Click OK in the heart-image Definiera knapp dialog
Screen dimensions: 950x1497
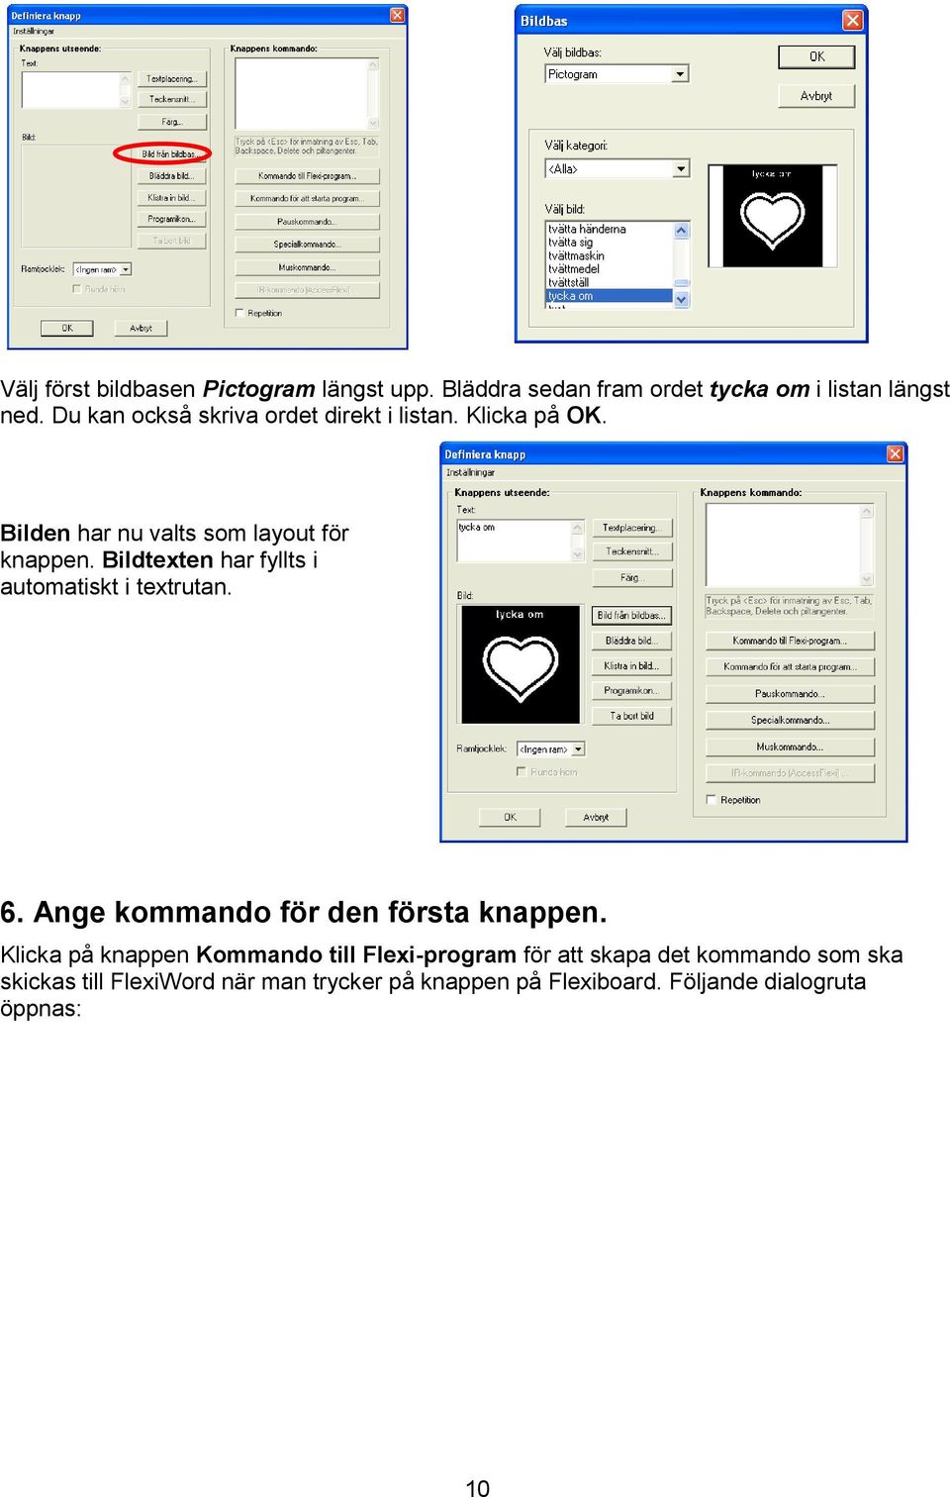(510, 817)
